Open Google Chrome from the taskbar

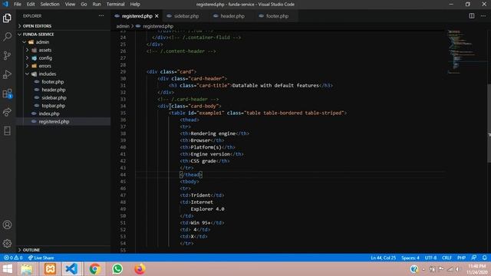(x=94, y=269)
